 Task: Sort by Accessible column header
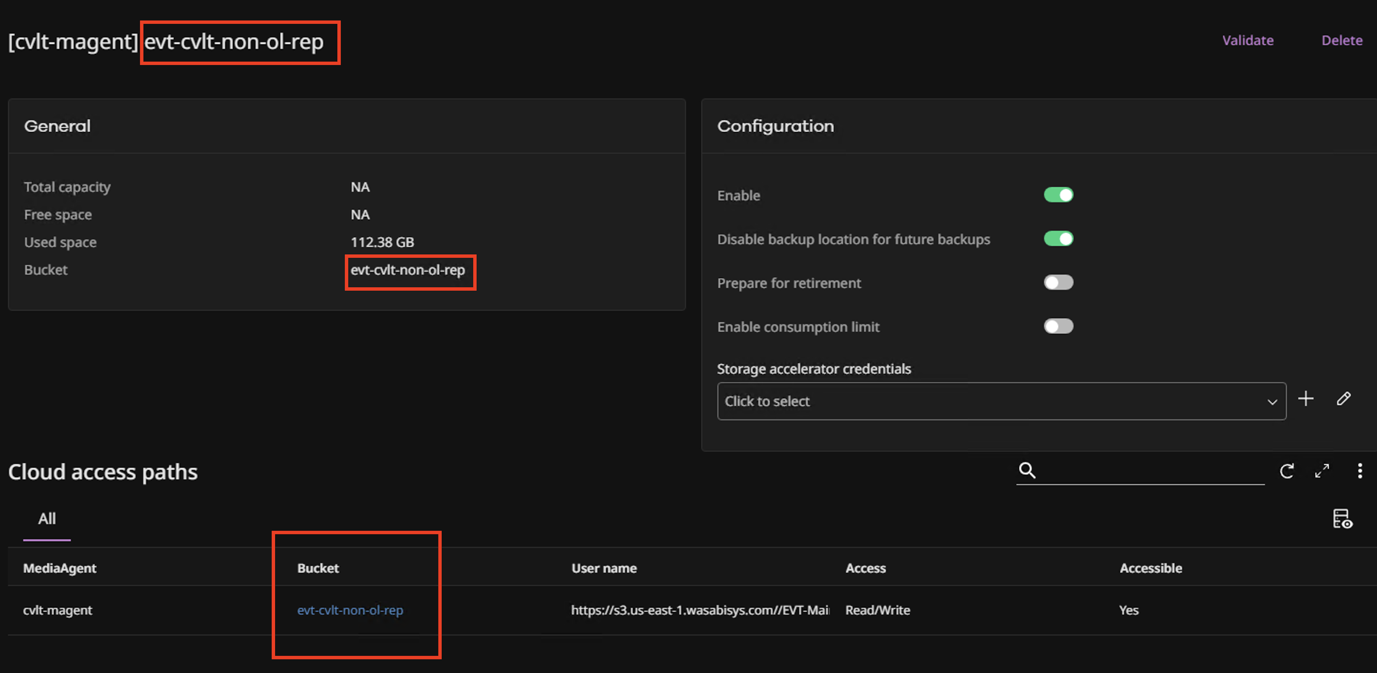point(1151,568)
